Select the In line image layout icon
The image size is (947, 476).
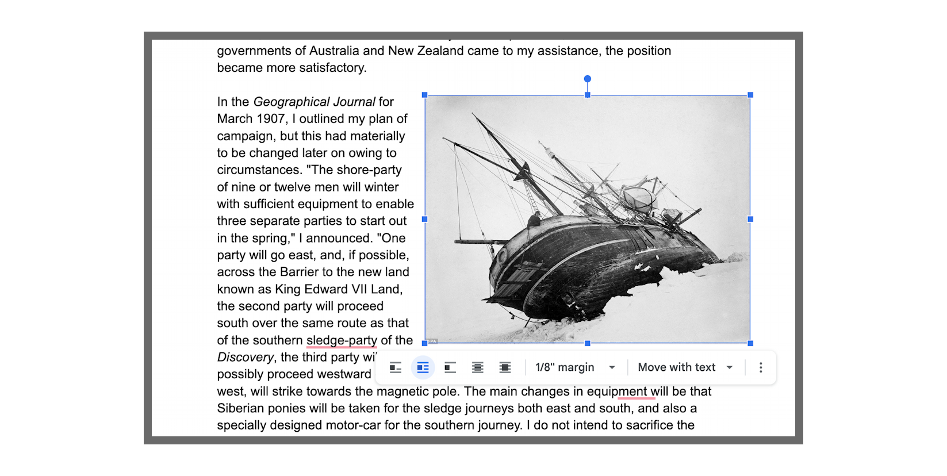click(396, 367)
